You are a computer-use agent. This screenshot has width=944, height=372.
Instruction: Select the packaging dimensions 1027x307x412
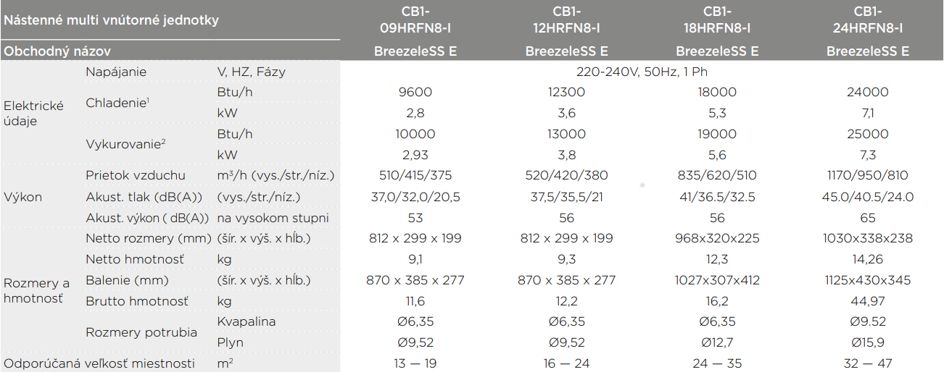(x=717, y=280)
